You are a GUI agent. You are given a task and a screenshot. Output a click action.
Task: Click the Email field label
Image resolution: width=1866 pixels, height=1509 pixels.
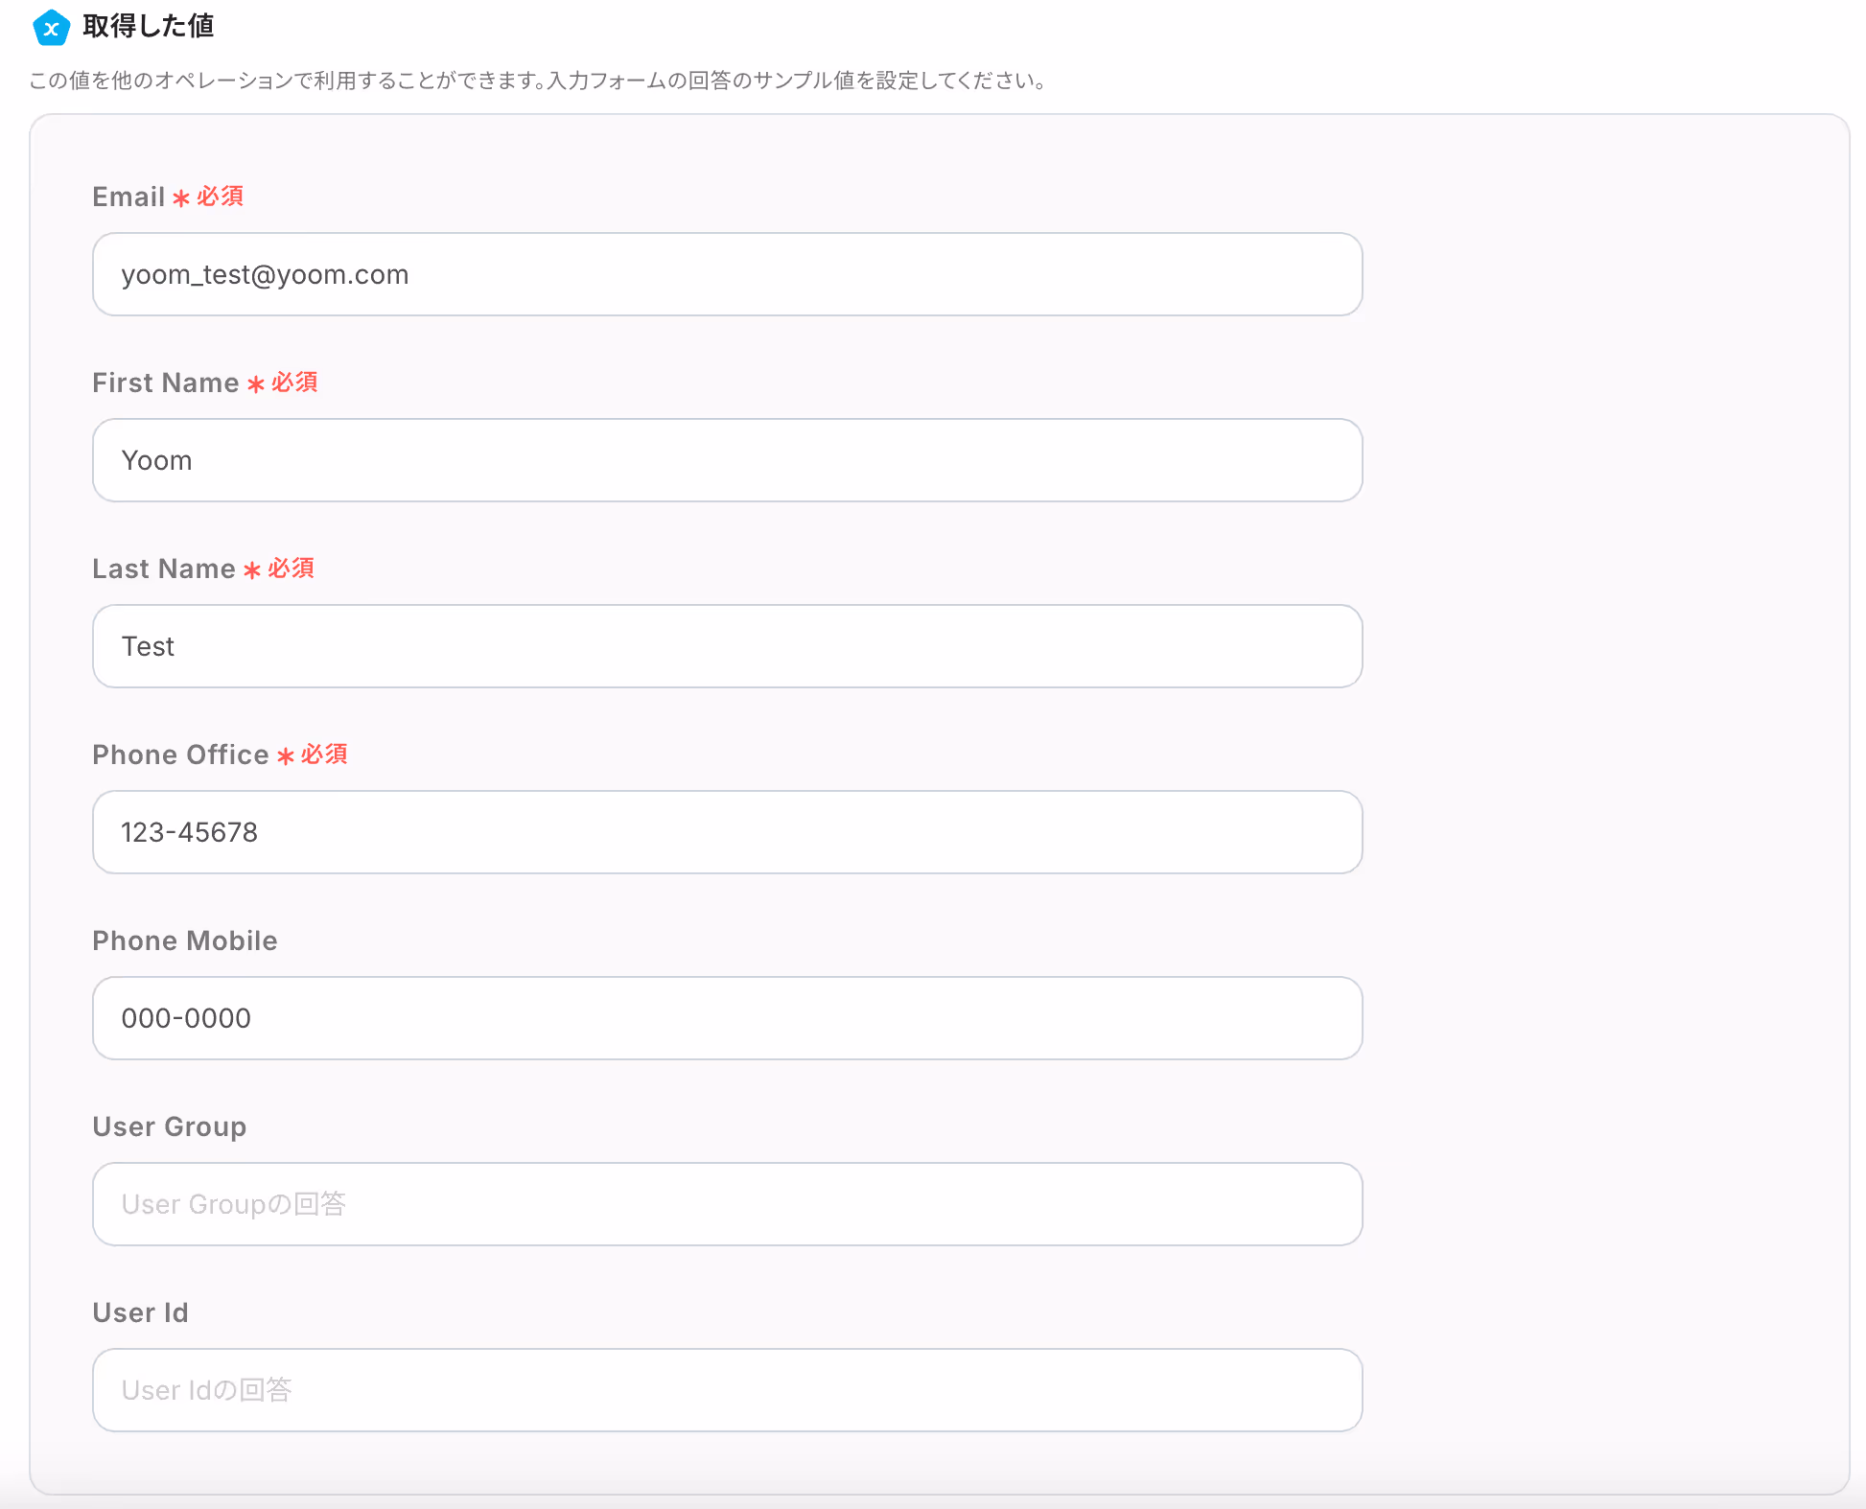click(x=128, y=197)
